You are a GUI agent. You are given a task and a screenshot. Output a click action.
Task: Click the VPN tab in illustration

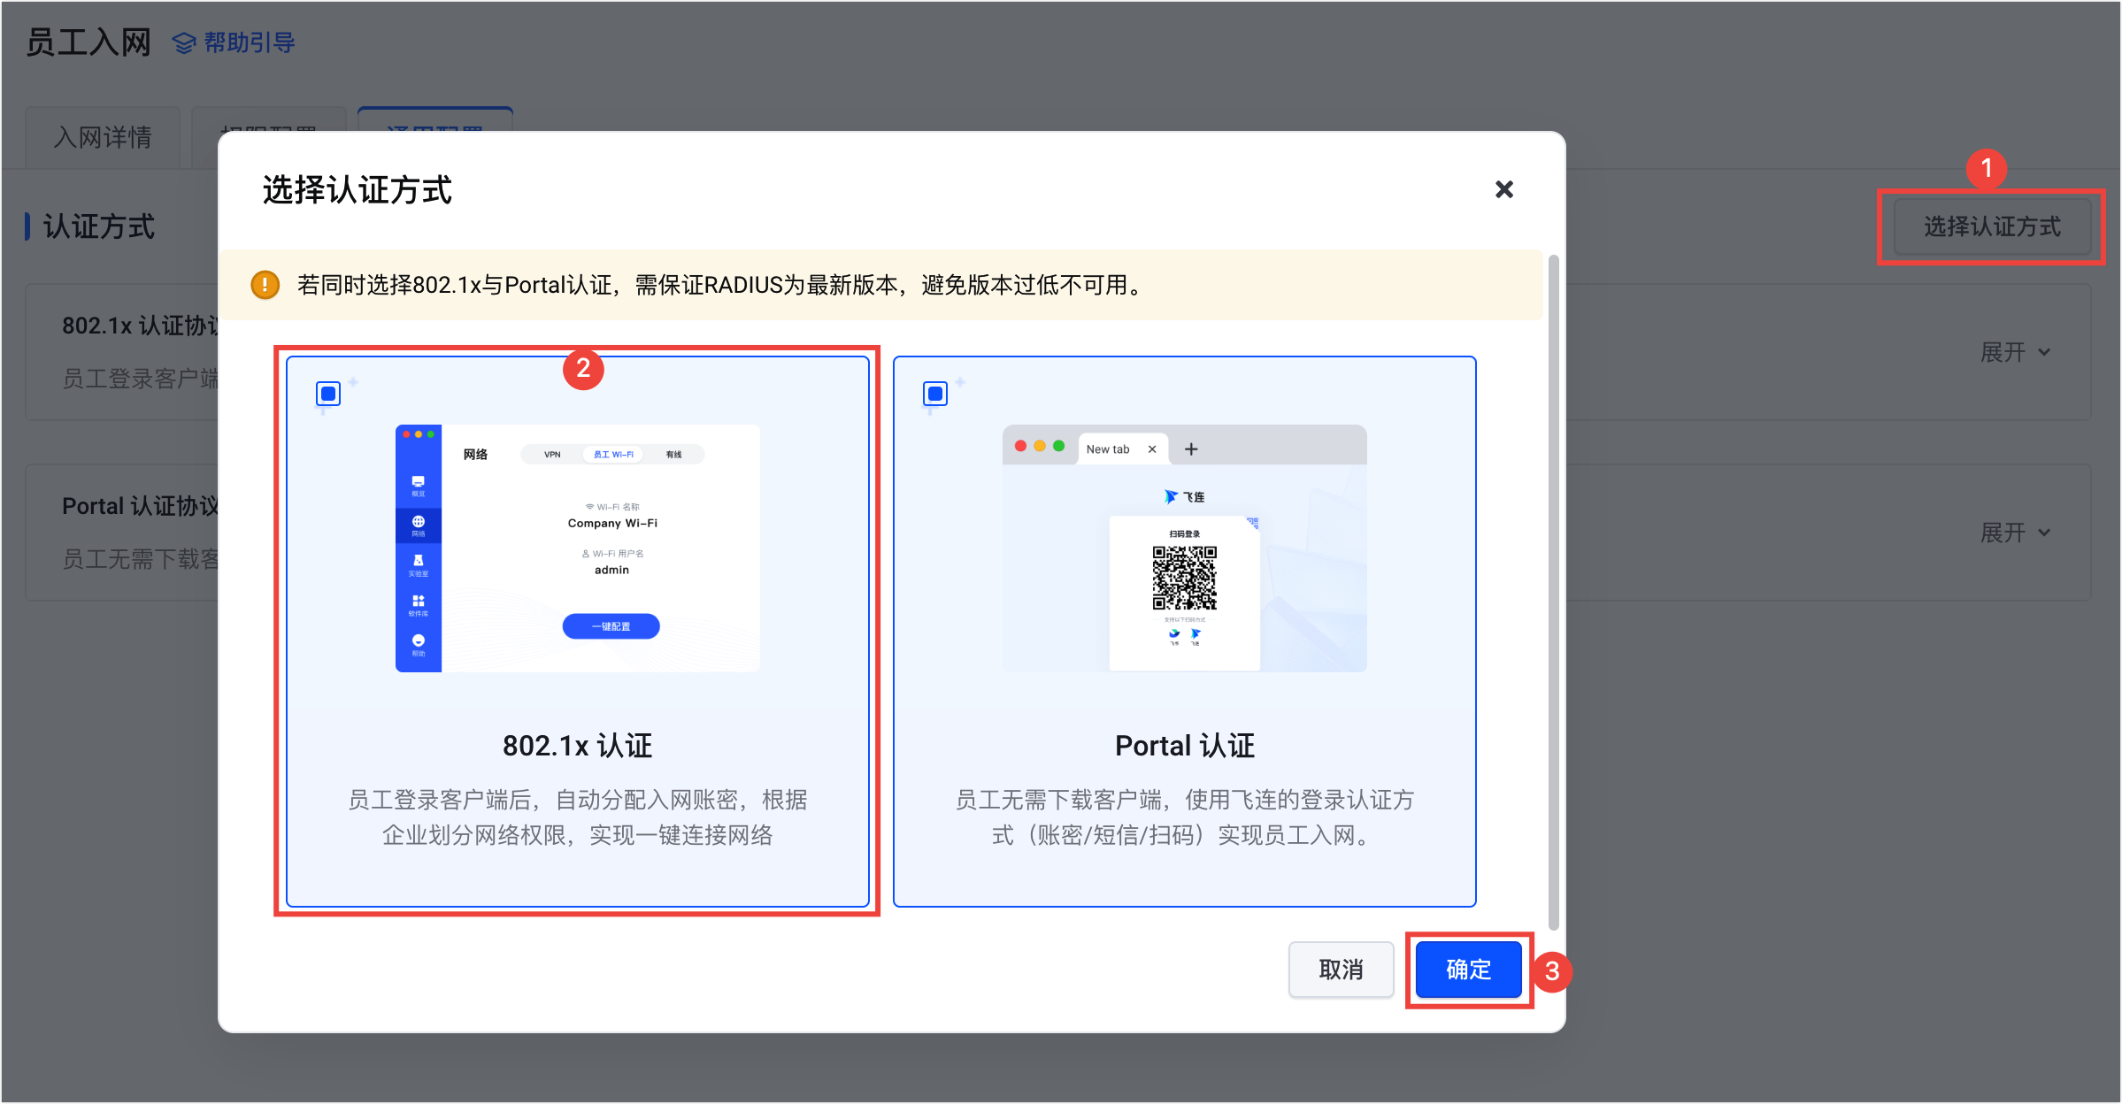coord(552,455)
